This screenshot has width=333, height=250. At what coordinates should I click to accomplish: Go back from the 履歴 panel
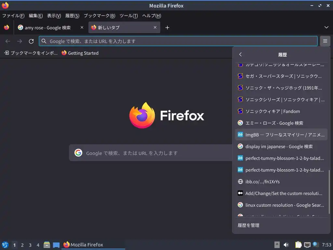point(240,55)
